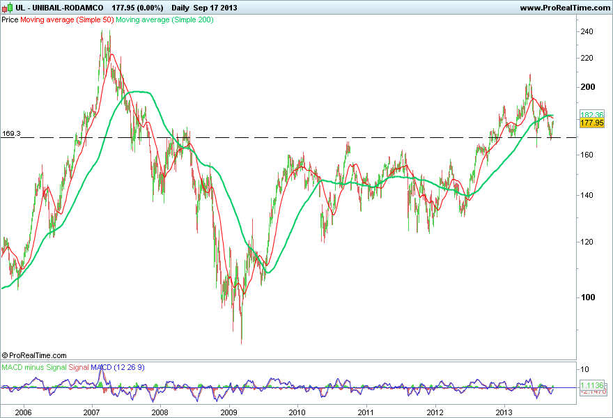This screenshot has height=418, width=613.
Task: Click the candlestick icon next to UL ticker
Action: [7, 8]
